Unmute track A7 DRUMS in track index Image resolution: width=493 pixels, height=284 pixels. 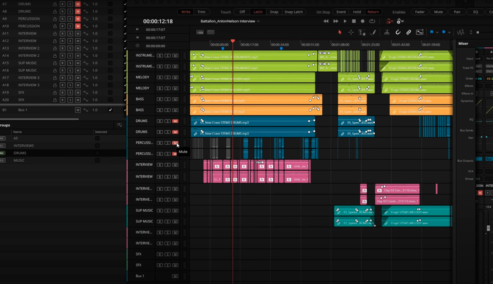[x=78, y=4]
